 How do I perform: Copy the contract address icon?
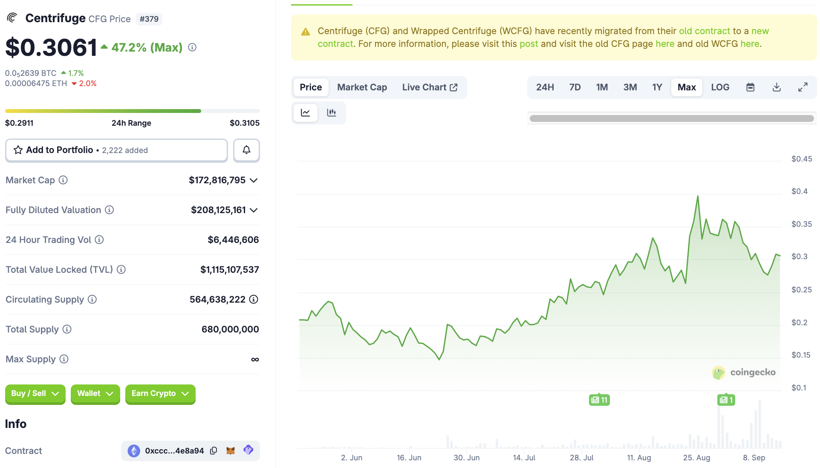pyautogui.click(x=214, y=451)
